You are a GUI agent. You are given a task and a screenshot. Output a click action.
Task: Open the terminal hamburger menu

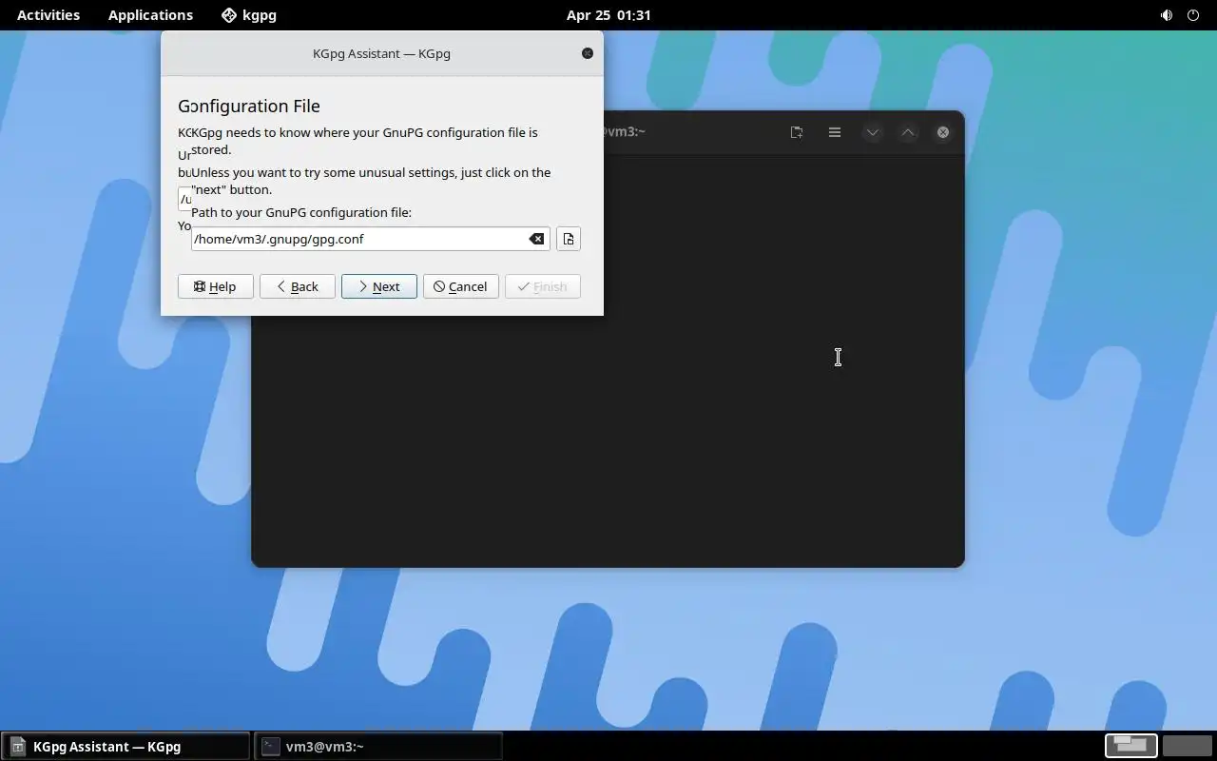click(835, 132)
